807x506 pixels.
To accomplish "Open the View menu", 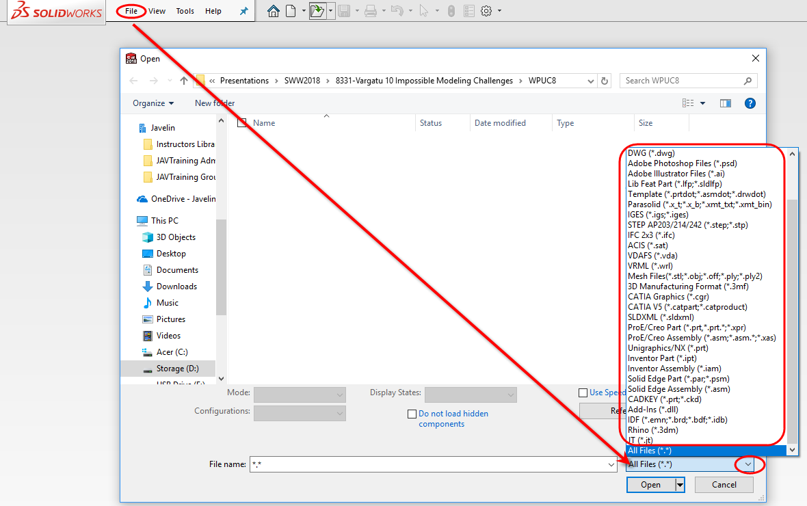I will pyautogui.click(x=157, y=11).
